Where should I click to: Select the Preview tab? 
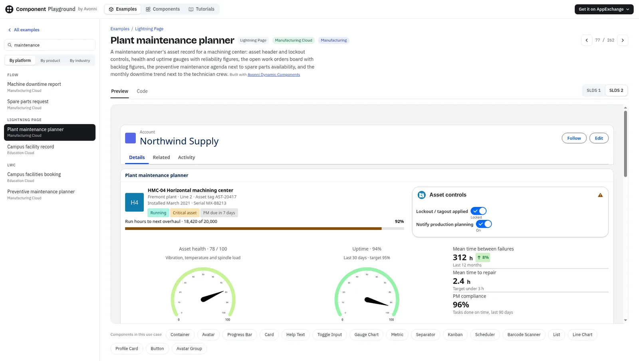pyautogui.click(x=119, y=91)
